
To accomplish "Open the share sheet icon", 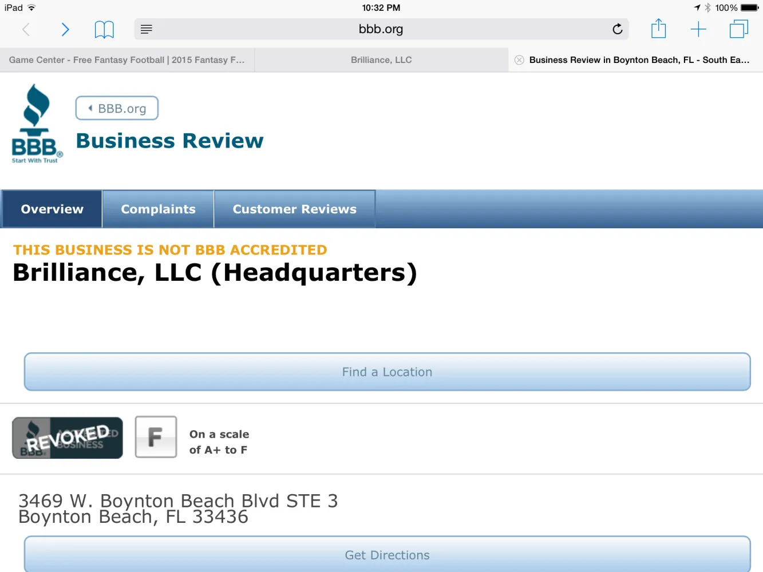I will click(x=659, y=29).
